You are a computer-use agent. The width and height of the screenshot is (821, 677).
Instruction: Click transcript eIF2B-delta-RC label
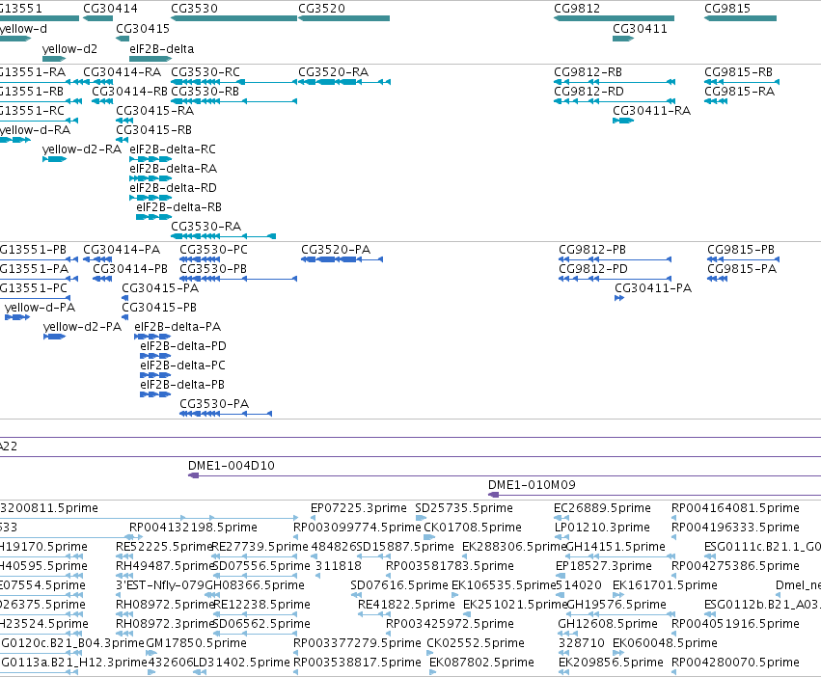(173, 149)
